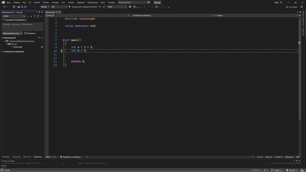Start without debugging using the outlined play icon
The width and height of the screenshot is (306, 172).
tap(100, 7)
